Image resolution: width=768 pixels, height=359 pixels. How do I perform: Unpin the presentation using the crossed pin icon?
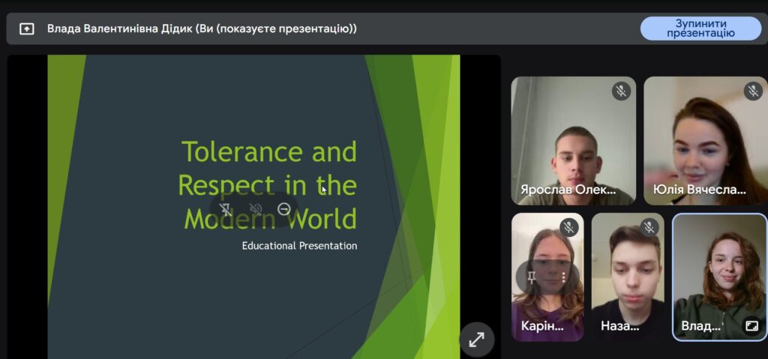(225, 210)
